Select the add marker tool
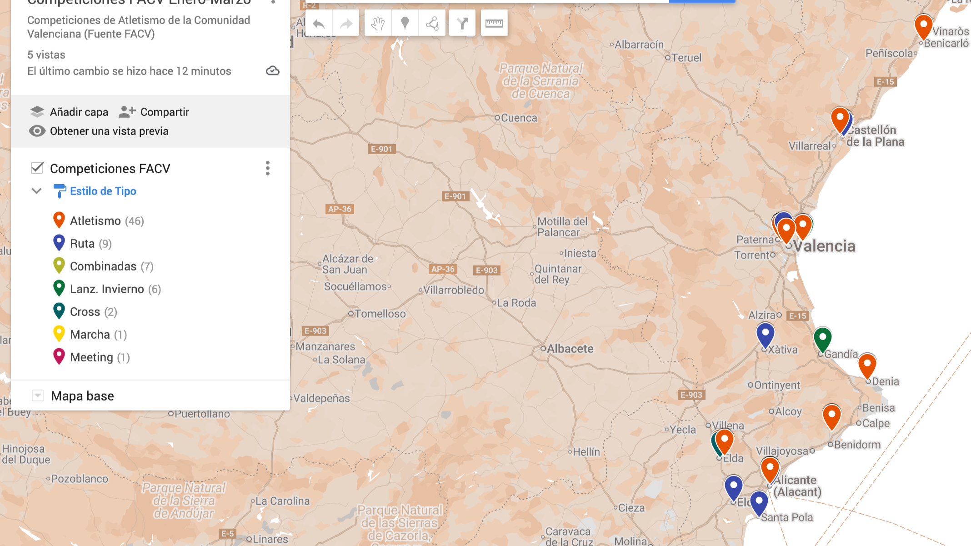The image size is (971, 546). [x=404, y=23]
